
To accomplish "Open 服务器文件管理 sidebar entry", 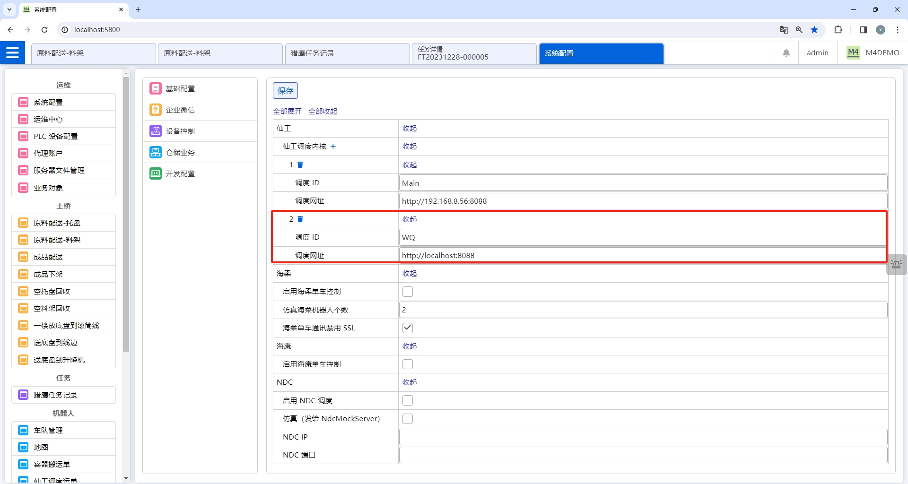I will 63,170.
